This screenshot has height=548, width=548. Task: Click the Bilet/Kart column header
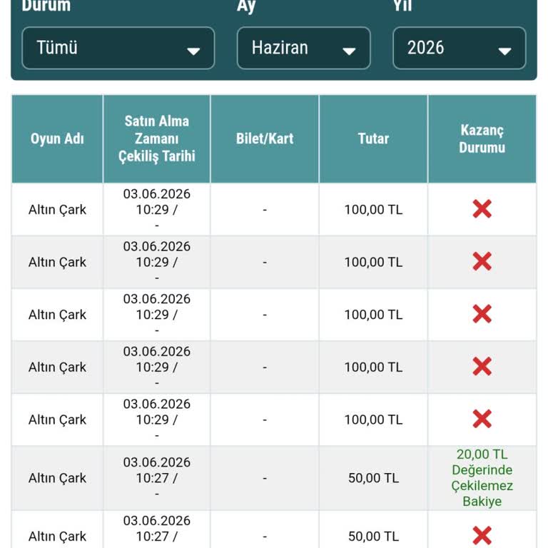click(265, 138)
